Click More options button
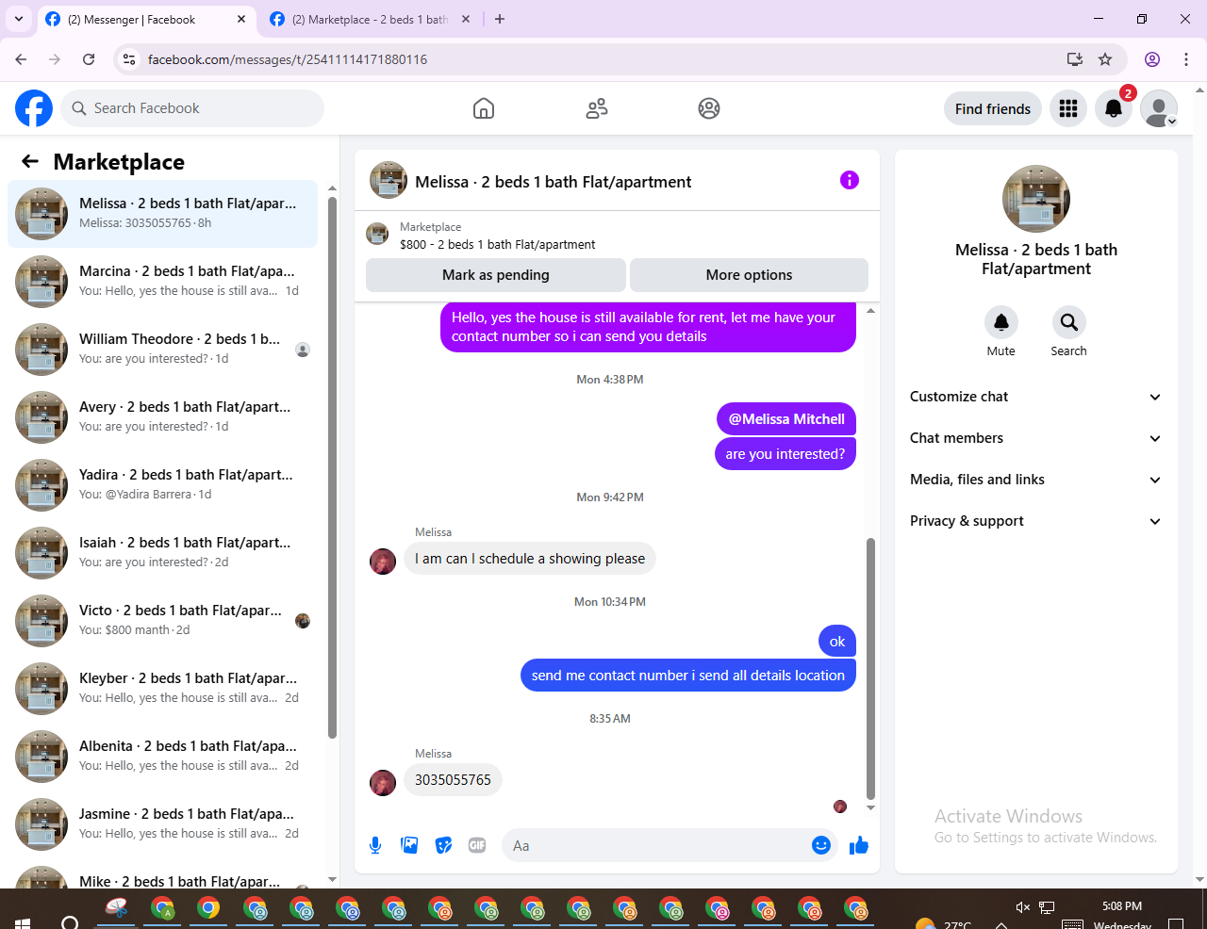Screen dimensions: 1207x929 749,275
